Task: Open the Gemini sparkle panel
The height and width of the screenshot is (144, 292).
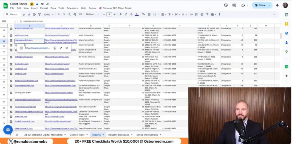Action: point(277,5)
